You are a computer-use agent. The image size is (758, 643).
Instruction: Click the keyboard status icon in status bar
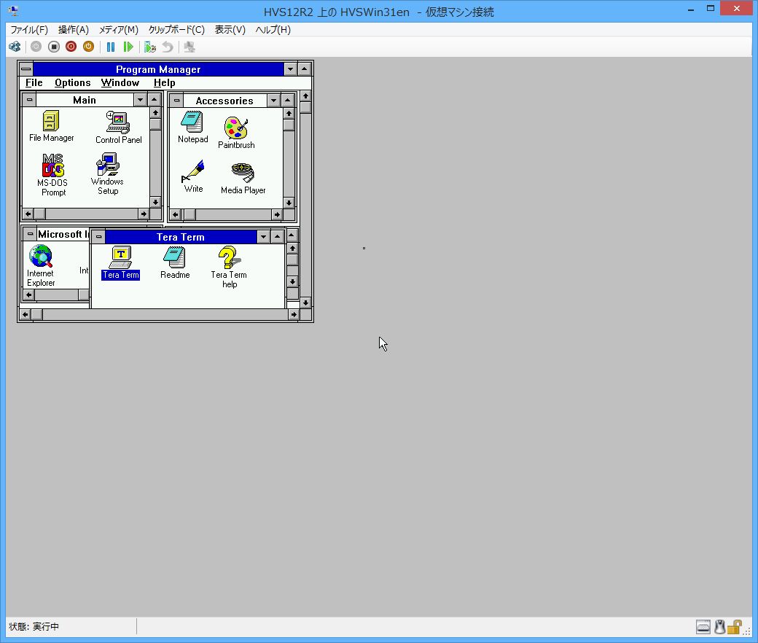point(703,627)
